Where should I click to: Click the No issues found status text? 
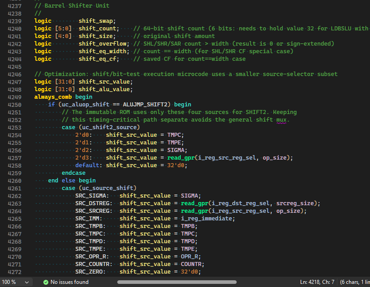[x=69, y=282]
